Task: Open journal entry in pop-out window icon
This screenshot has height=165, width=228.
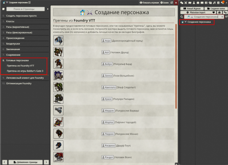Action: click(x=172, y=3)
